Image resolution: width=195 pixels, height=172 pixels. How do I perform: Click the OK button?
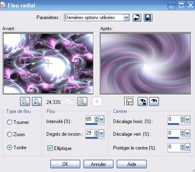[x=65, y=164]
